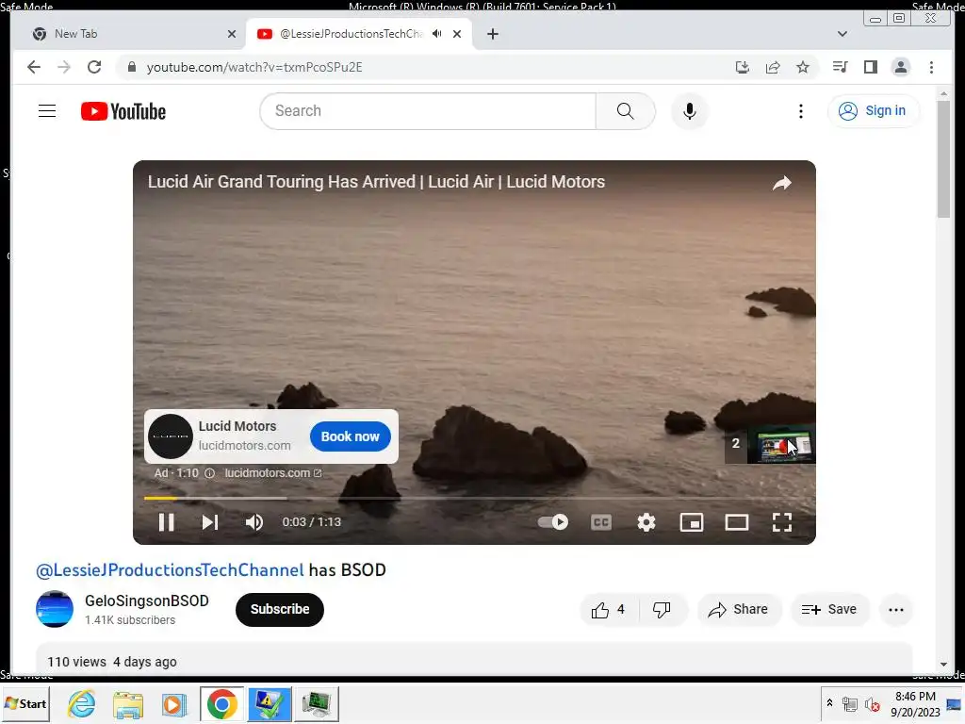Subscribe to GeloSingsonBSOD
The image size is (965, 724).
click(280, 610)
